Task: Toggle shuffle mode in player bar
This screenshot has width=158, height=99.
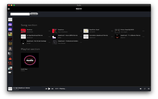Action: pos(149,89)
